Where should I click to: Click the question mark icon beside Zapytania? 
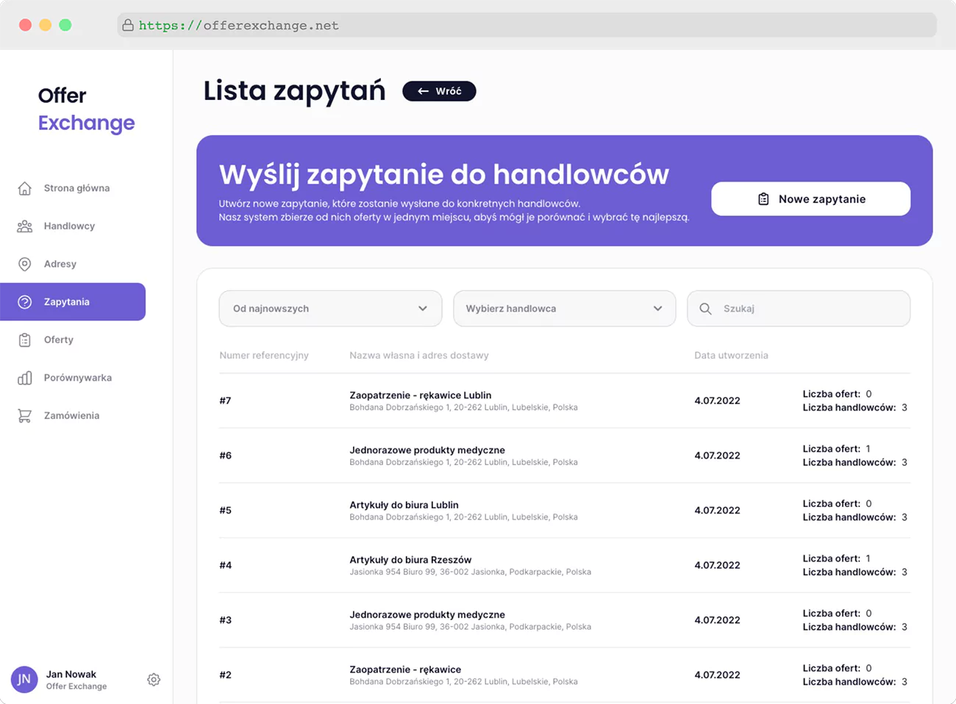pos(24,301)
